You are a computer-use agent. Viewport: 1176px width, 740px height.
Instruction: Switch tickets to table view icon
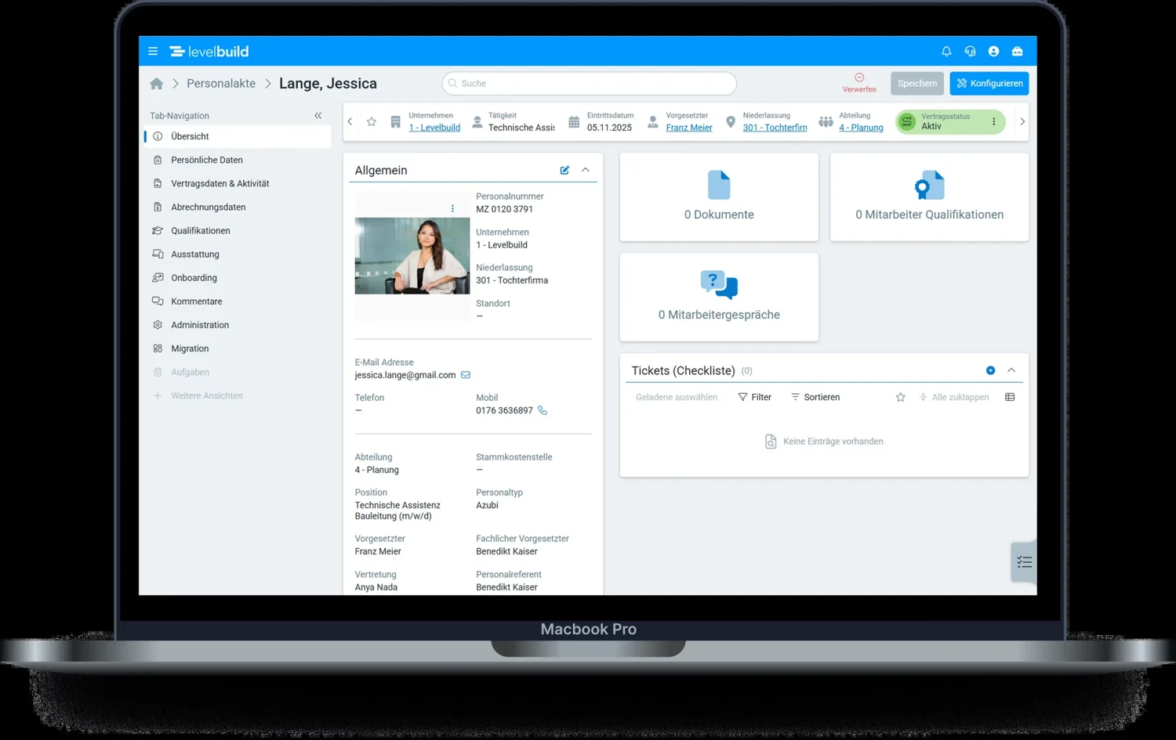click(1010, 397)
